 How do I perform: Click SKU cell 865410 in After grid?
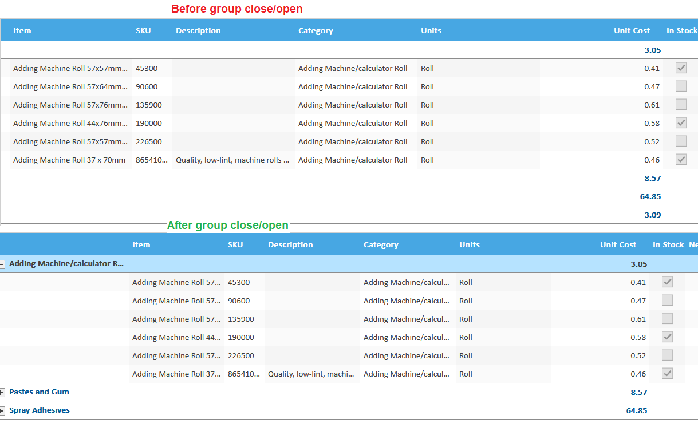[245, 374]
